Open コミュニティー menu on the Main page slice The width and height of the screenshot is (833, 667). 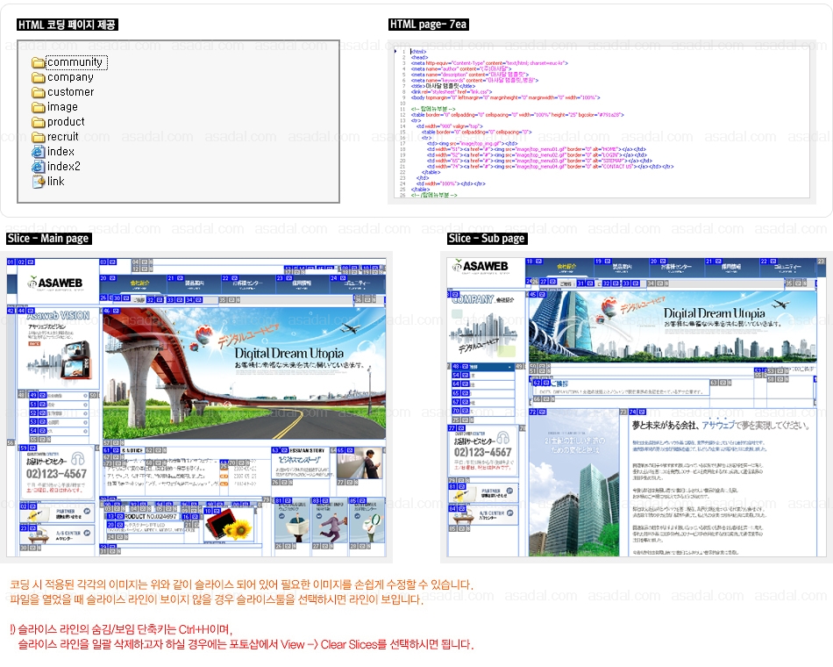[x=357, y=283]
